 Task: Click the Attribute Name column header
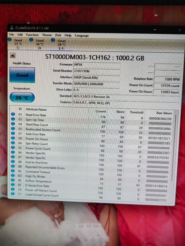pos(36,110)
